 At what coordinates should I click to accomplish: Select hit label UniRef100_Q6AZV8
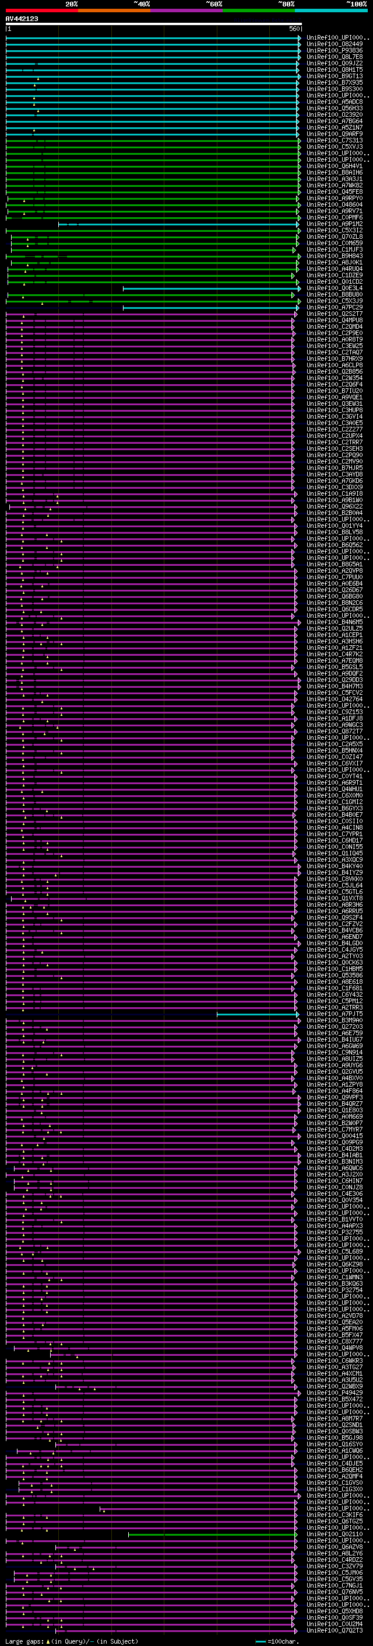coord(335,1546)
